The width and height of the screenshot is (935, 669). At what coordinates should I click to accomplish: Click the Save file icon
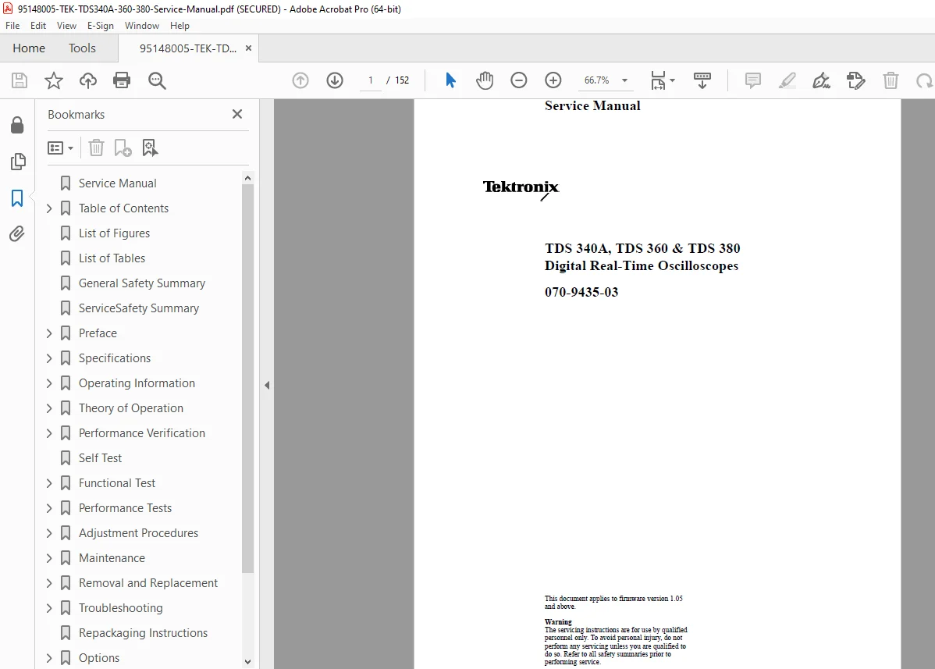(x=20, y=80)
